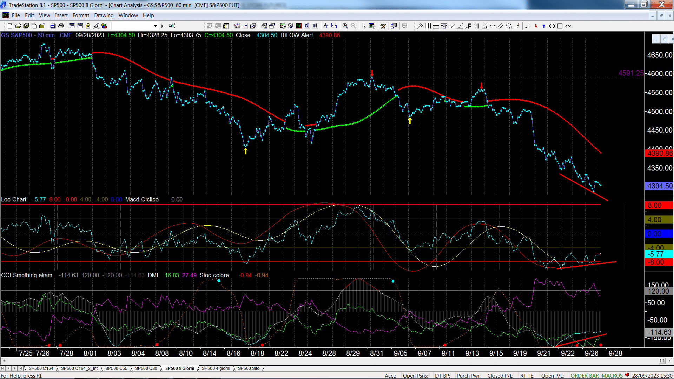The image size is (674, 379).
Task: Click the pencil drawing icon
Action: (516, 26)
